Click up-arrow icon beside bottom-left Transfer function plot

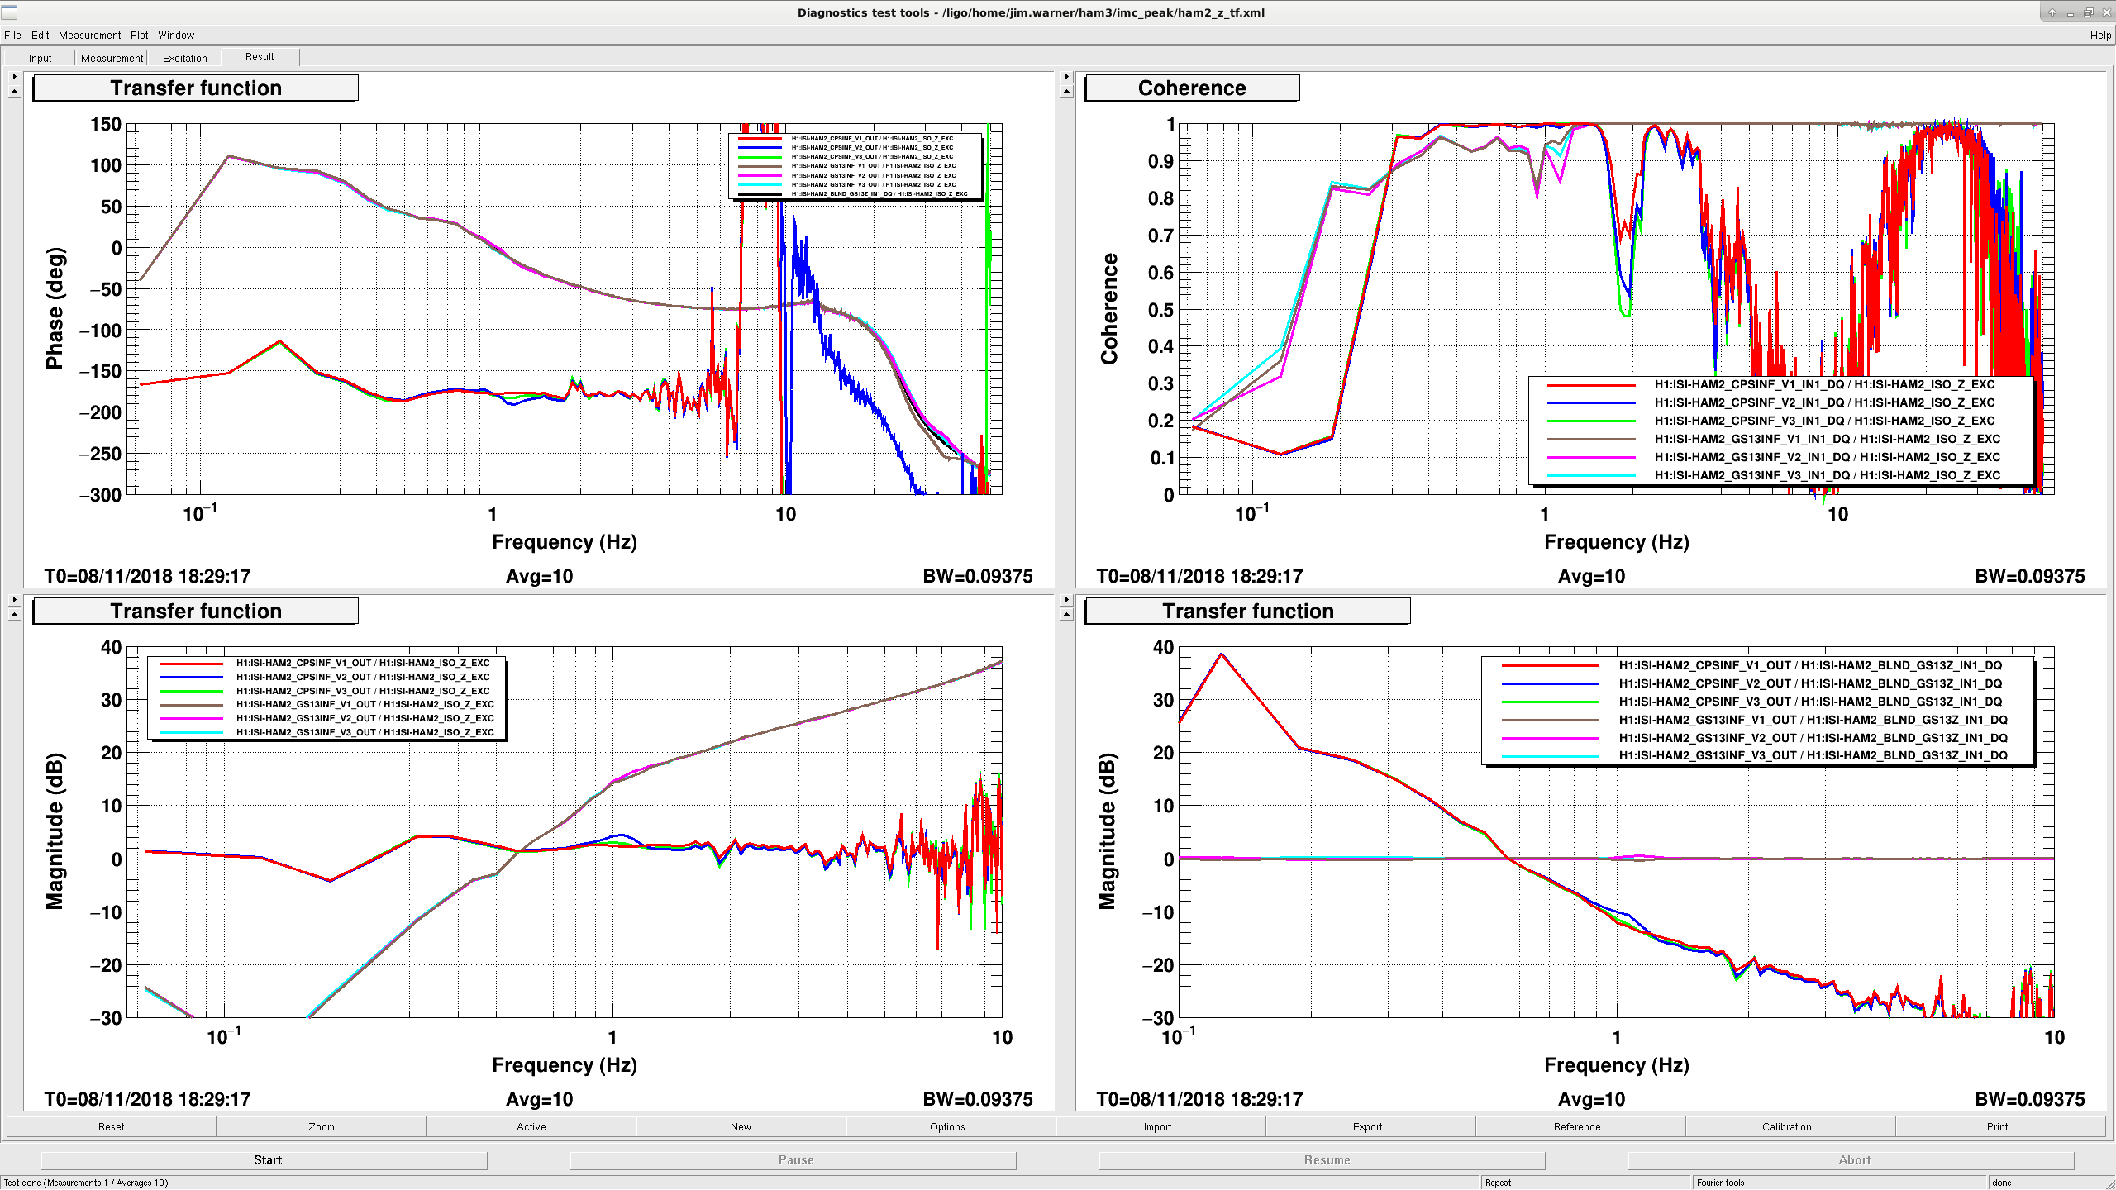(x=14, y=614)
